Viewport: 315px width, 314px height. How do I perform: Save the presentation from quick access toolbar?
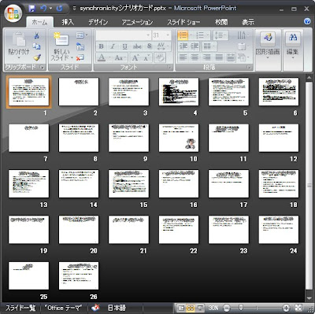pyautogui.click(x=31, y=9)
